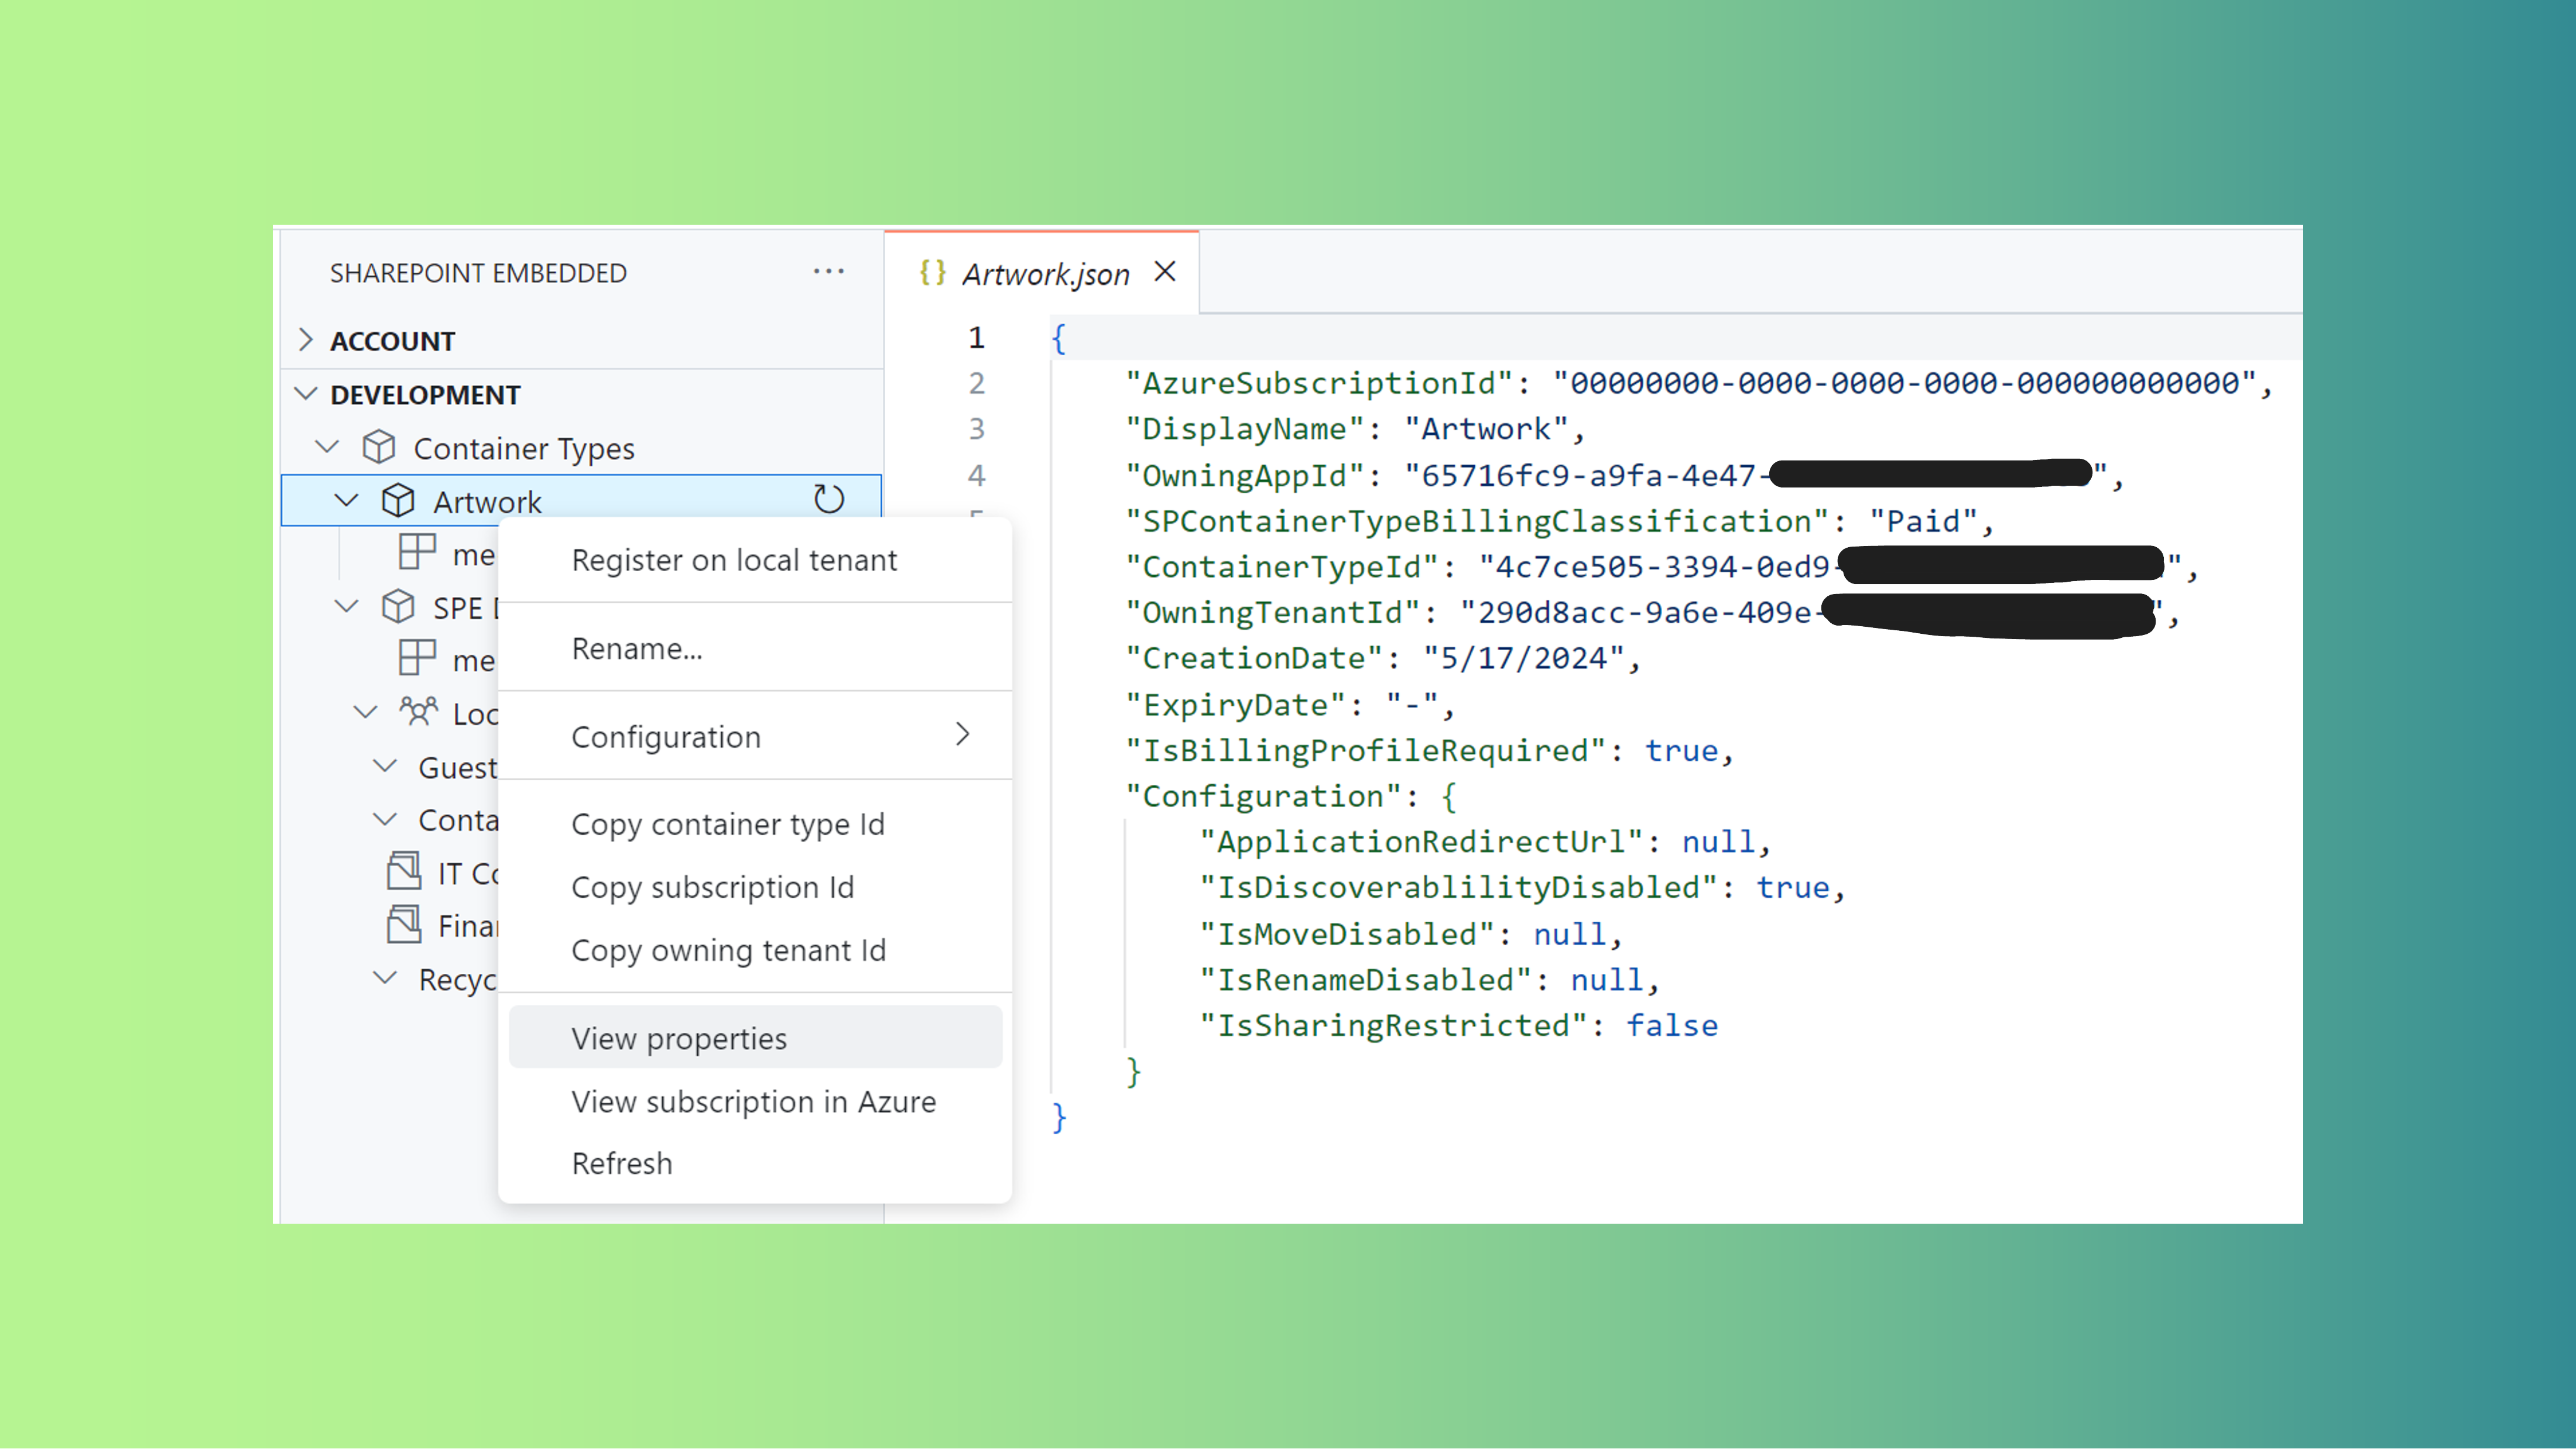Image resolution: width=2576 pixels, height=1449 pixels.
Task: Collapse the Artwork tree node
Action: (346, 500)
